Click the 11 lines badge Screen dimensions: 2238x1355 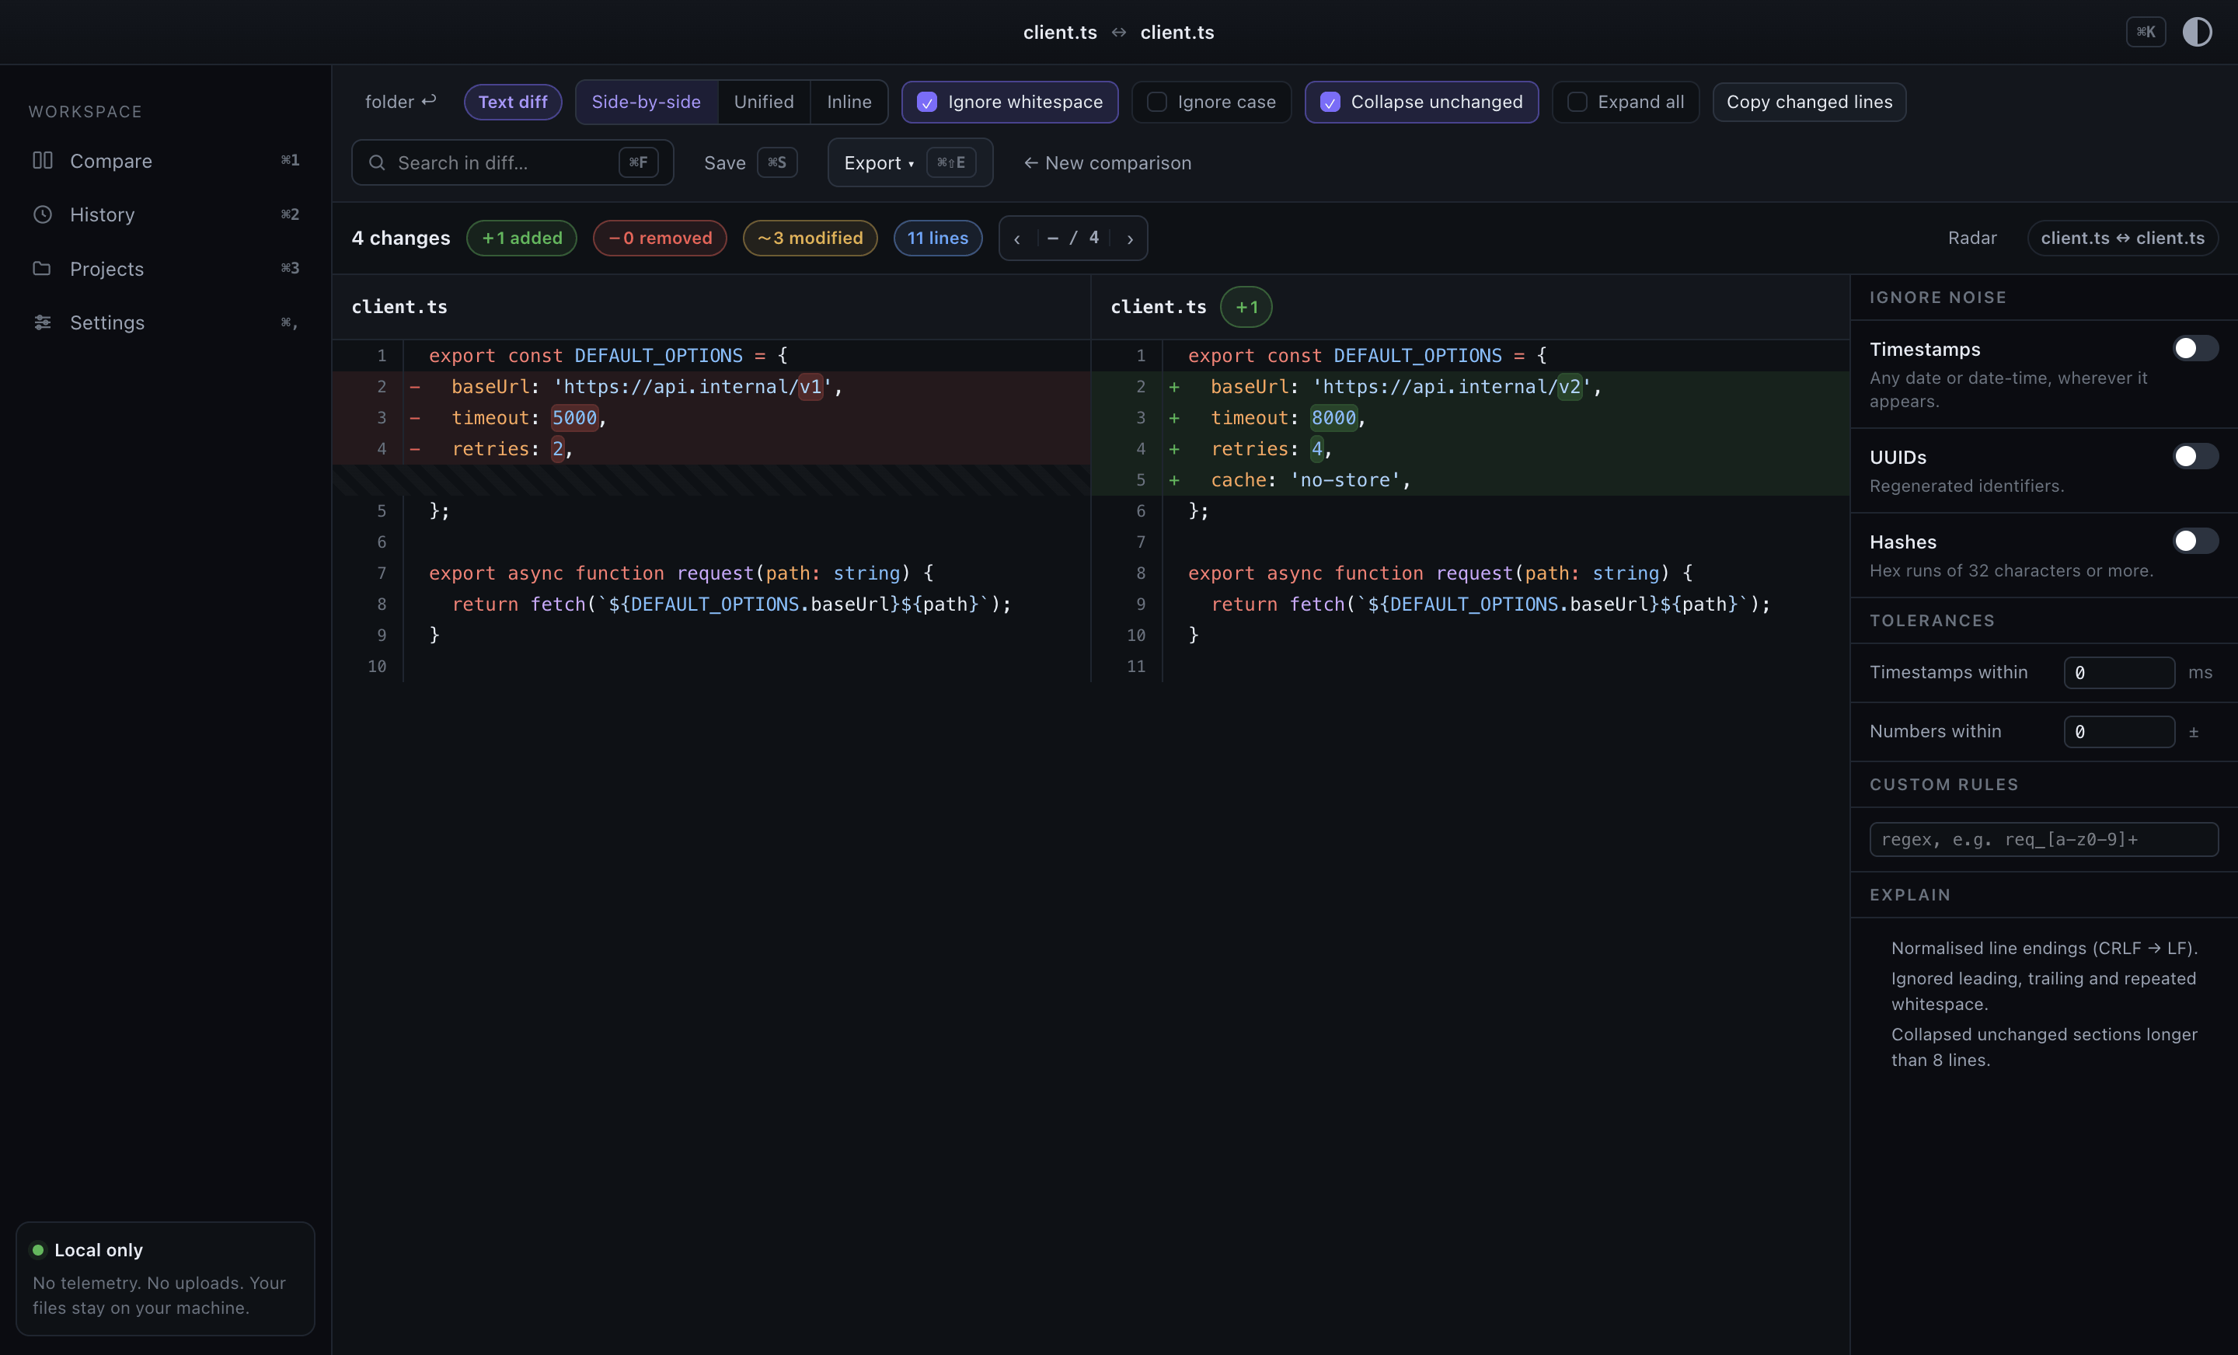pos(937,238)
